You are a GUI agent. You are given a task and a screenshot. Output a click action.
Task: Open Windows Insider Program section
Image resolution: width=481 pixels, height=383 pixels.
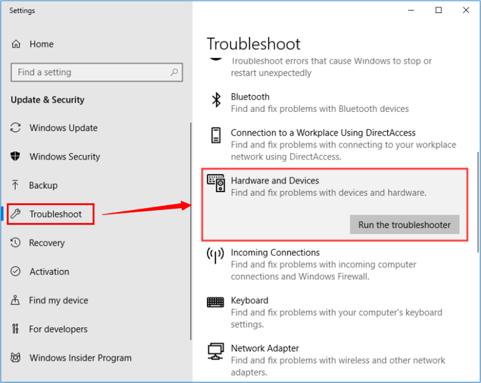click(x=81, y=358)
